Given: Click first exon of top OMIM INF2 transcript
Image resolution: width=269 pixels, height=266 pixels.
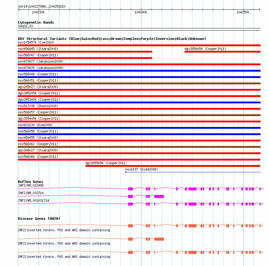Looking at the screenshot, I should click(x=130, y=226).
